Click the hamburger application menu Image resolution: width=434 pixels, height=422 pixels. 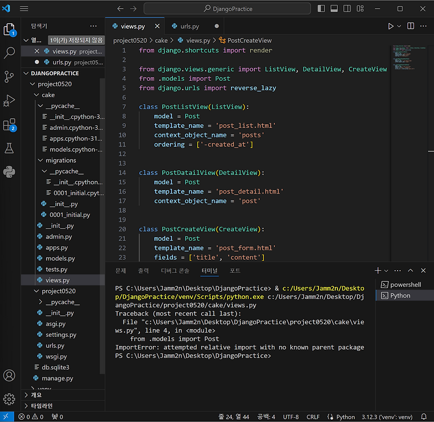(24, 9)
